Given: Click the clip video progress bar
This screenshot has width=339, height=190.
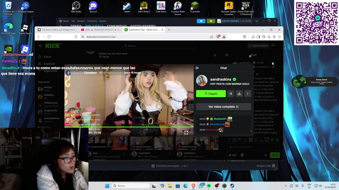Looking at the screenshot, I should pos(129,127).
